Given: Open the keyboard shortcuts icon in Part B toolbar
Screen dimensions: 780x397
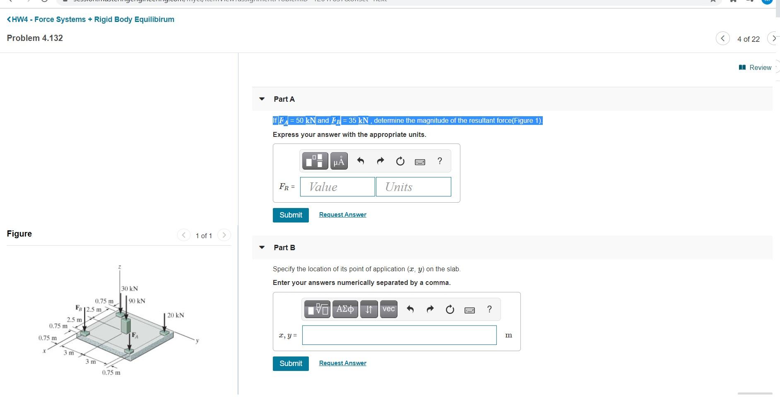Looking at the screenshot, I should pyautogui.click(x=470, y=309).
